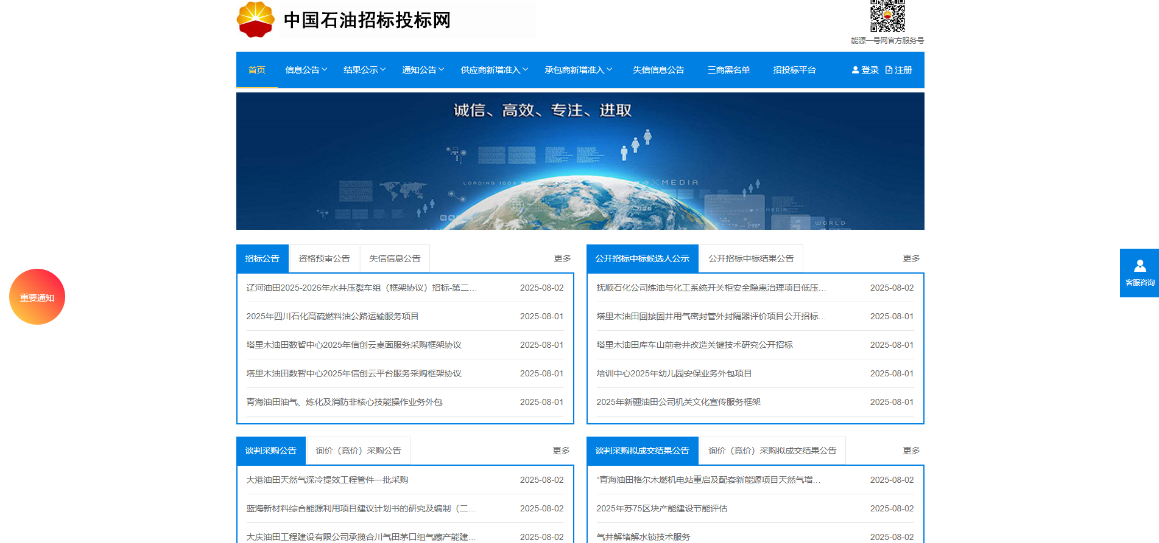Image resolution: width=1159 pixels, height=543 pixels.
Task: Switch to the 资格预审公告 tab
Action: pos(325,258)
